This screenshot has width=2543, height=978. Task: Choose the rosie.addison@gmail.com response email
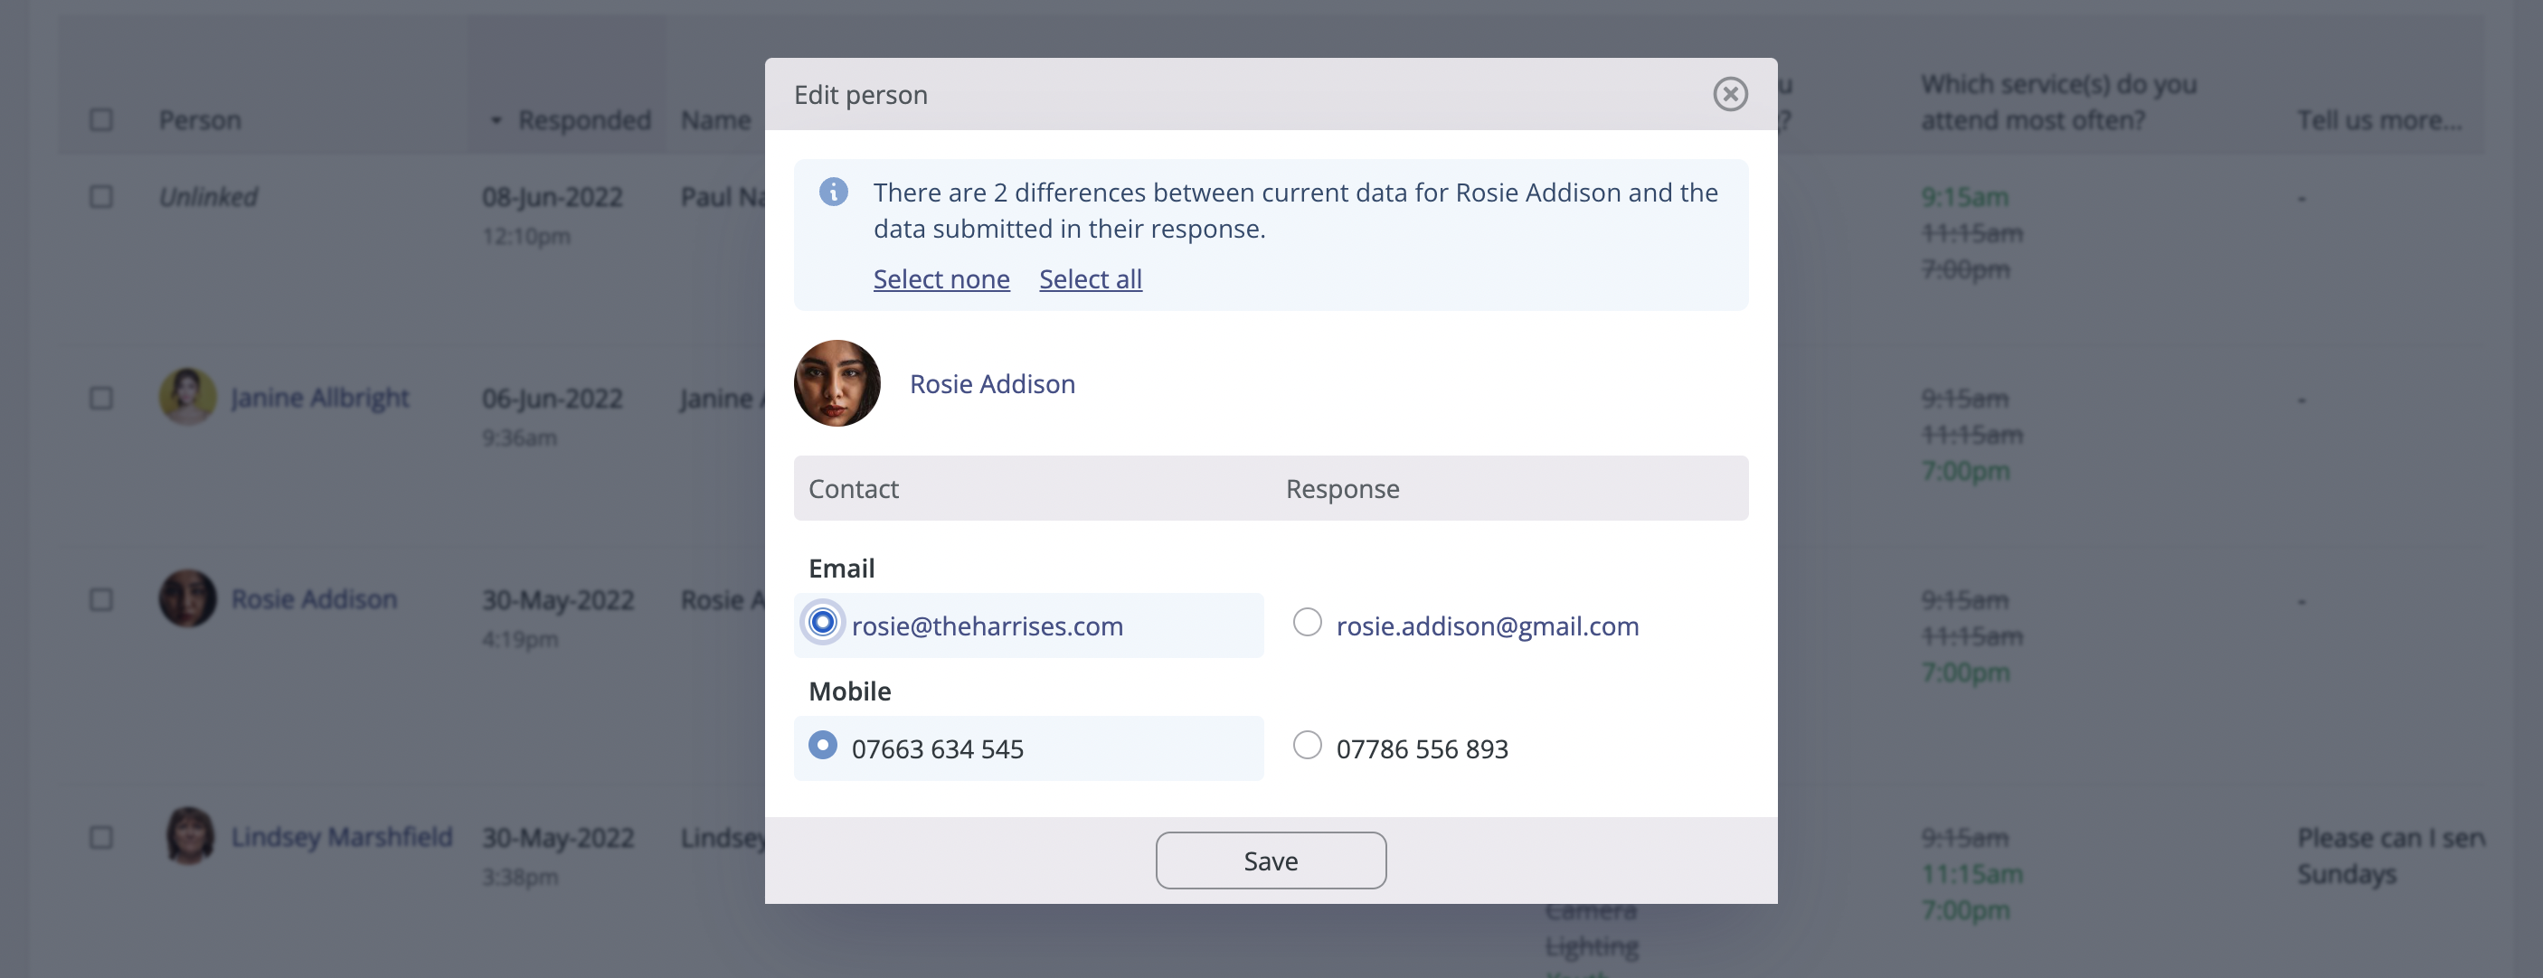(x=1307, y=623)
